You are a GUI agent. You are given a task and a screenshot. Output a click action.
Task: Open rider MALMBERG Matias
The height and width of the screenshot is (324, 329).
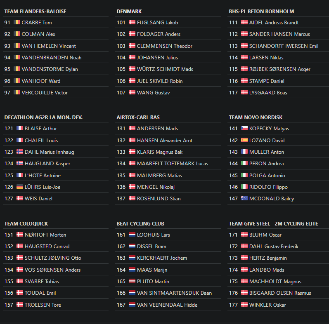159,176
